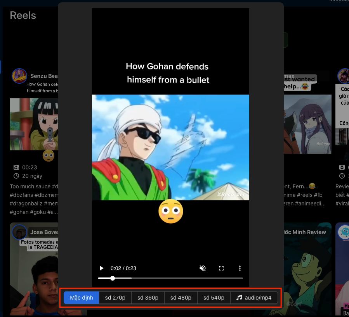The width and height of the screenshot is (349, 317).
Task: Click the video progress bar
Action: (x=170, y=278)
